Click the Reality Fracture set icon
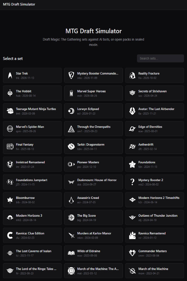 (132, 76)
